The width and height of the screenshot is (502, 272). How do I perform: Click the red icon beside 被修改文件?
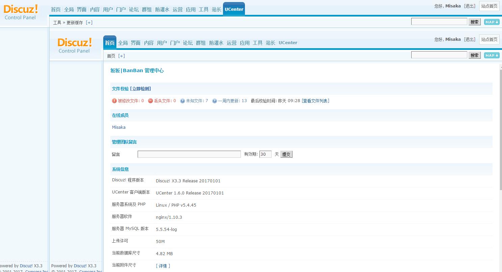(114, 101)
